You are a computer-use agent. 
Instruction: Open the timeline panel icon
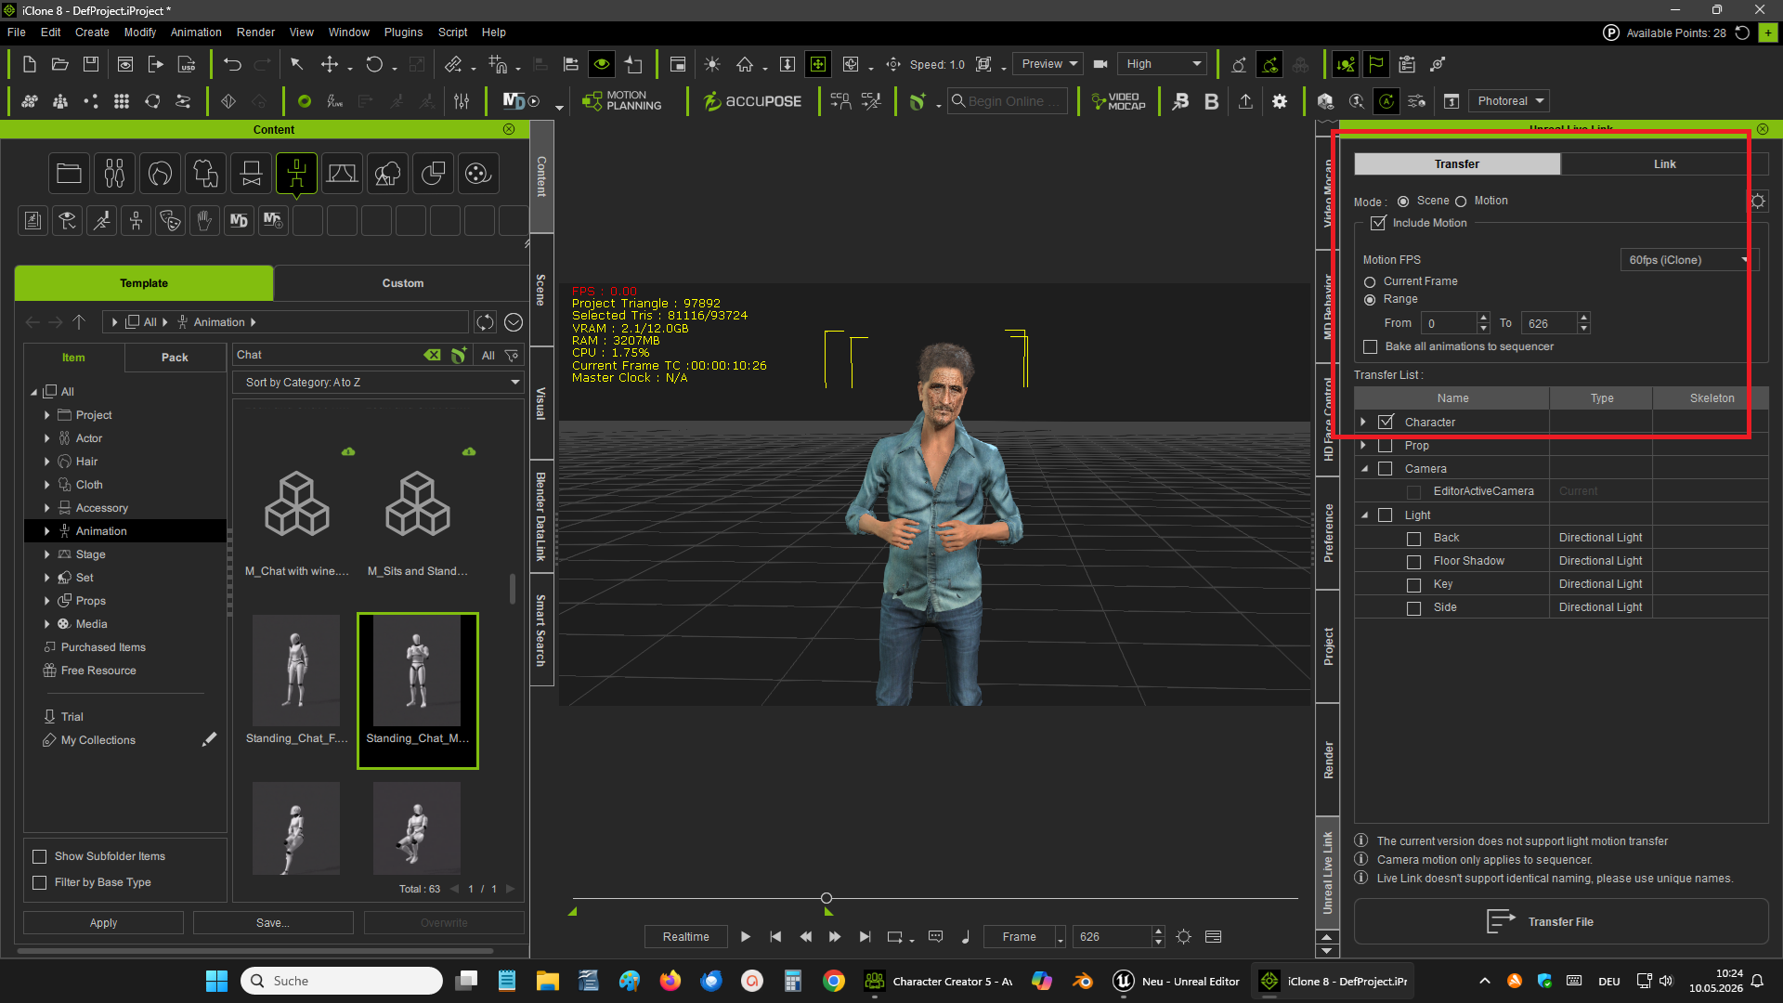point(1213,936)
